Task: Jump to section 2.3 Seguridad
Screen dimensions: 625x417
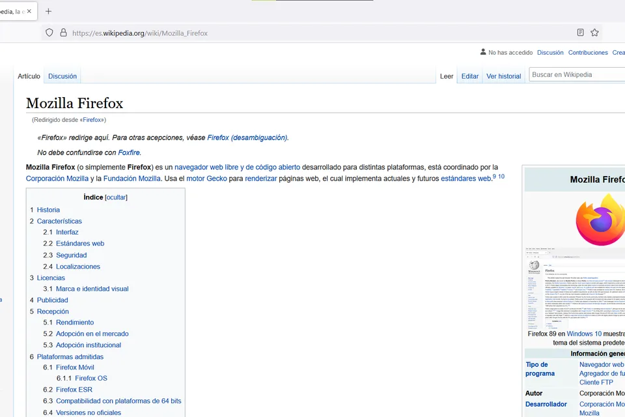Action: 71,255
